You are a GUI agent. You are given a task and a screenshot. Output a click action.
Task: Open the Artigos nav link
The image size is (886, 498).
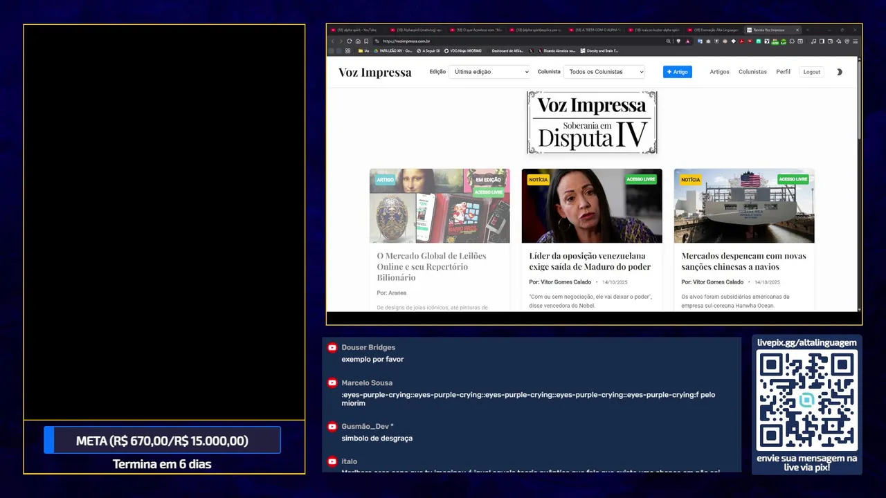coord(719,72)
